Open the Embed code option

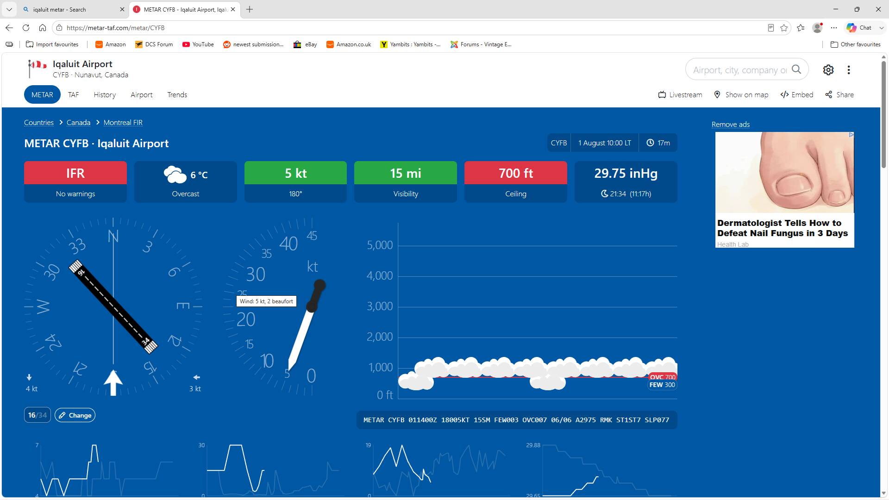tap(797, 94)
